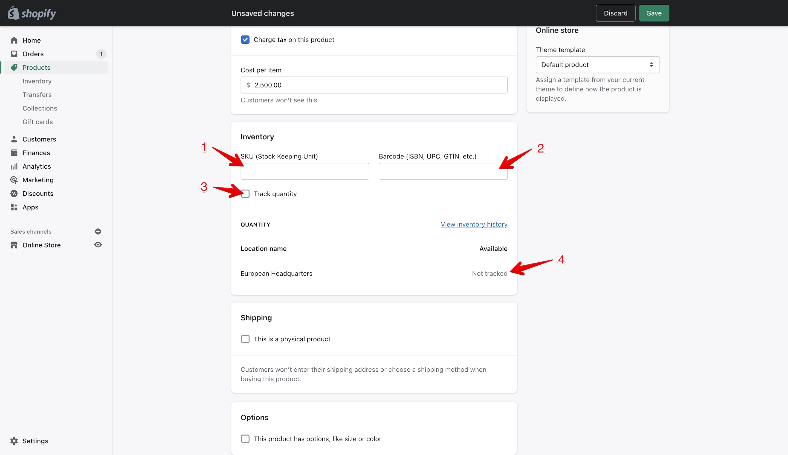Click the Settings gear icon
788x455 pixels.
[14, 441]
